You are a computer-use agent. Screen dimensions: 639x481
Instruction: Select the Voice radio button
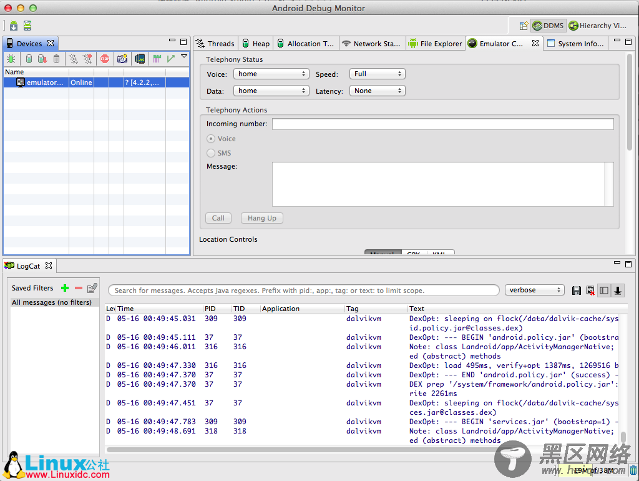tap(211, 139)
